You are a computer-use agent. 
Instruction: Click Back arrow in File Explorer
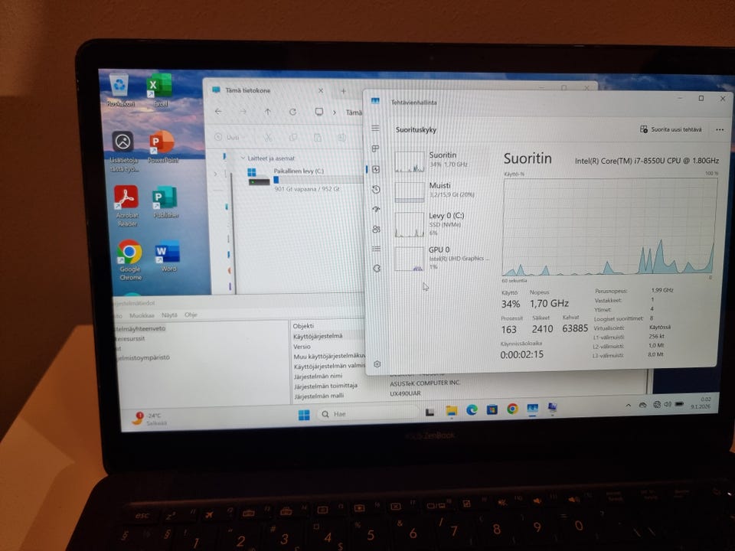218,112
